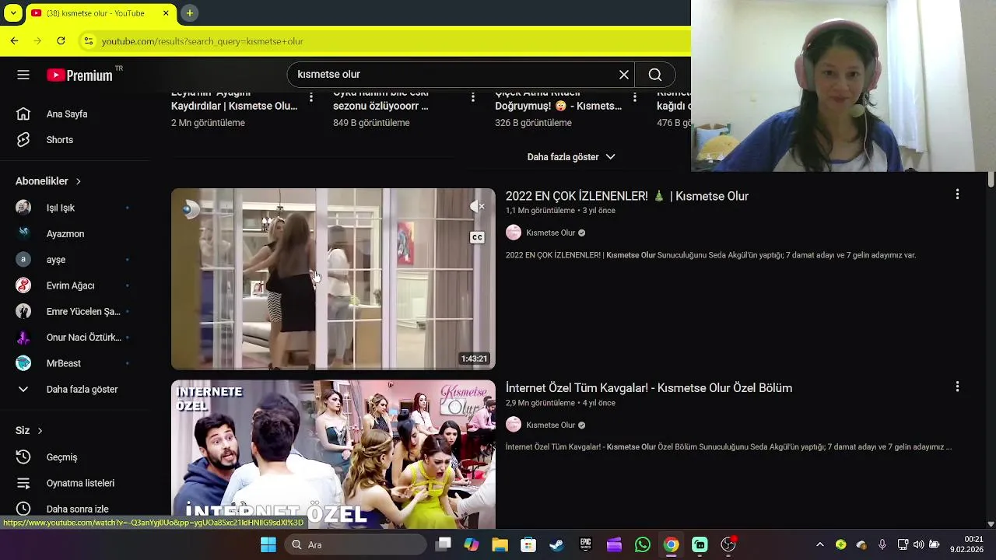Submit search with the magnifier button

[x=655, y=75]
